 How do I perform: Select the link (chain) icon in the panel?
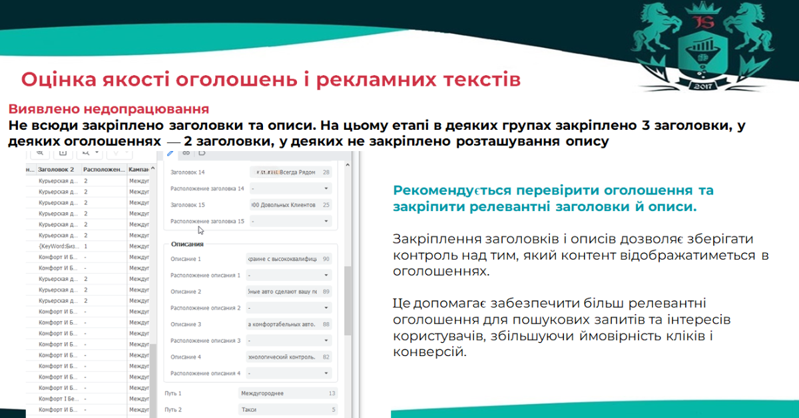click(x=186, y=152)
